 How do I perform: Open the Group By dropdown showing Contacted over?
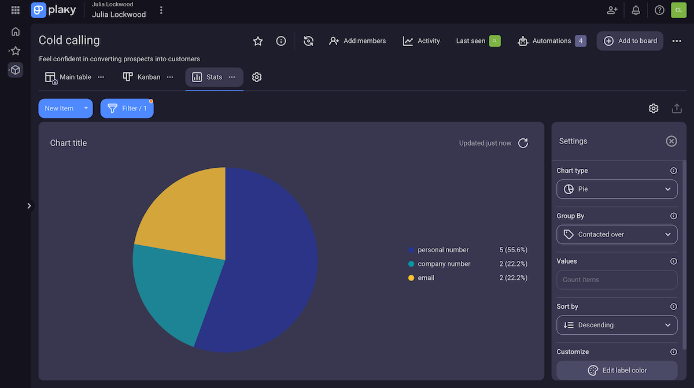point(617,234)
